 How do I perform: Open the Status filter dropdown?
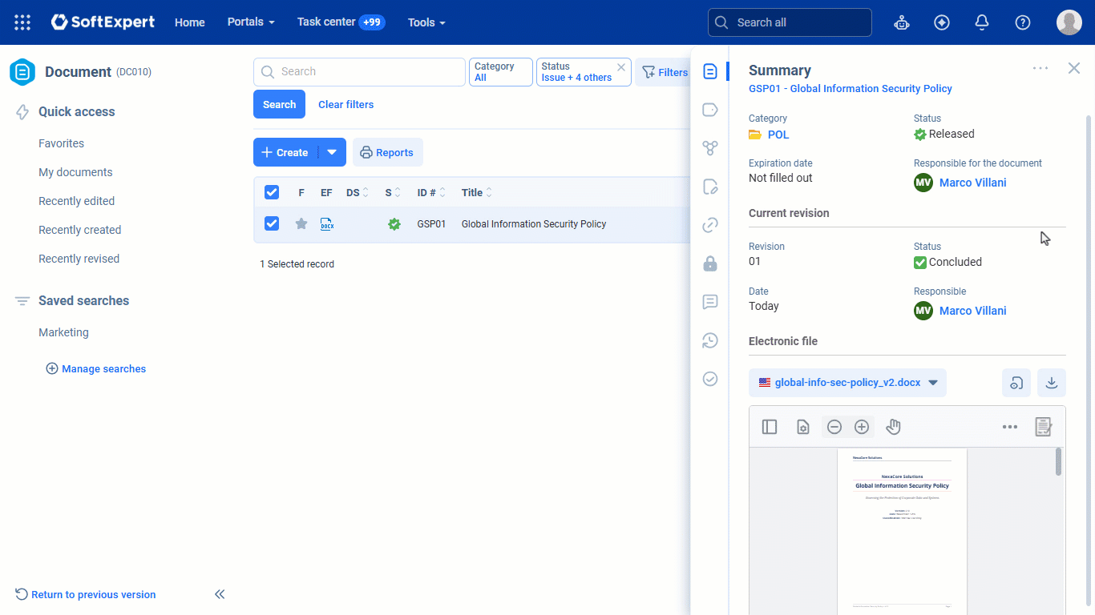[584, 72]
